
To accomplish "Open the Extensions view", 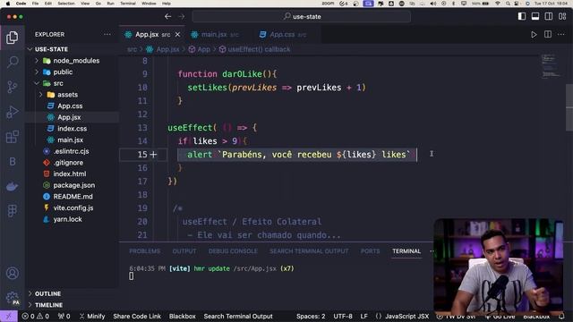I will point(12,137).
